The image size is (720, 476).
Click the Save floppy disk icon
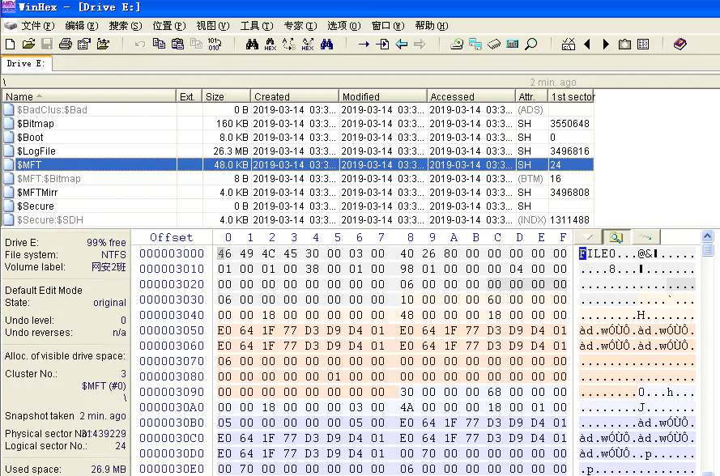click(47, 44)
